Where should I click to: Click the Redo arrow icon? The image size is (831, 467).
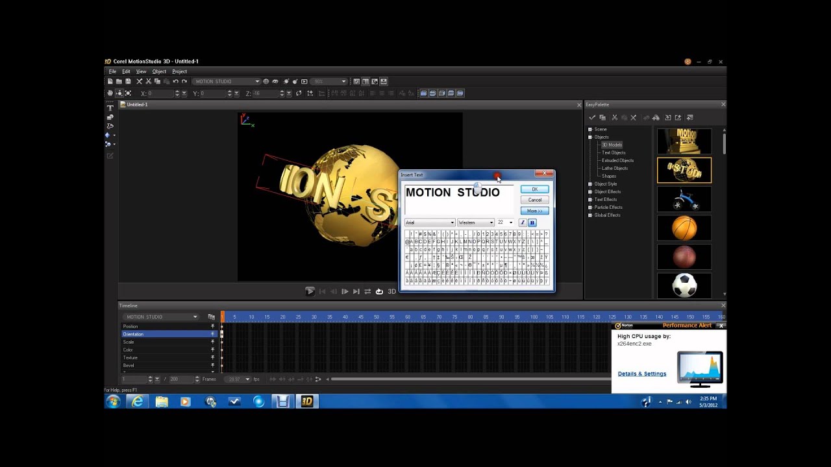pyautogui.click(x=184, y=81)
